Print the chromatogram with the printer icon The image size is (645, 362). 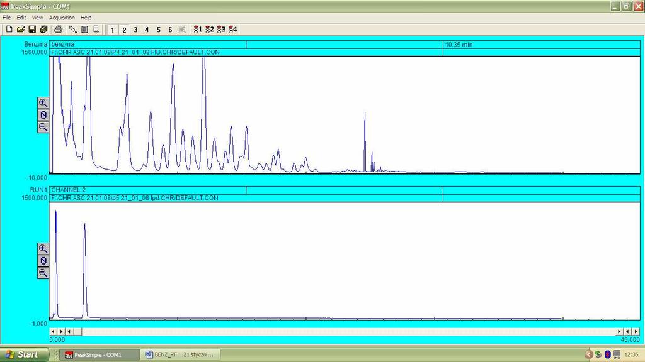point(59,29)
